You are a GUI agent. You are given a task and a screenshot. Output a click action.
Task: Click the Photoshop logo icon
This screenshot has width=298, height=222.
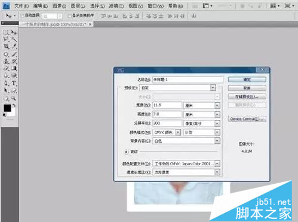click(x=6, y=6)
